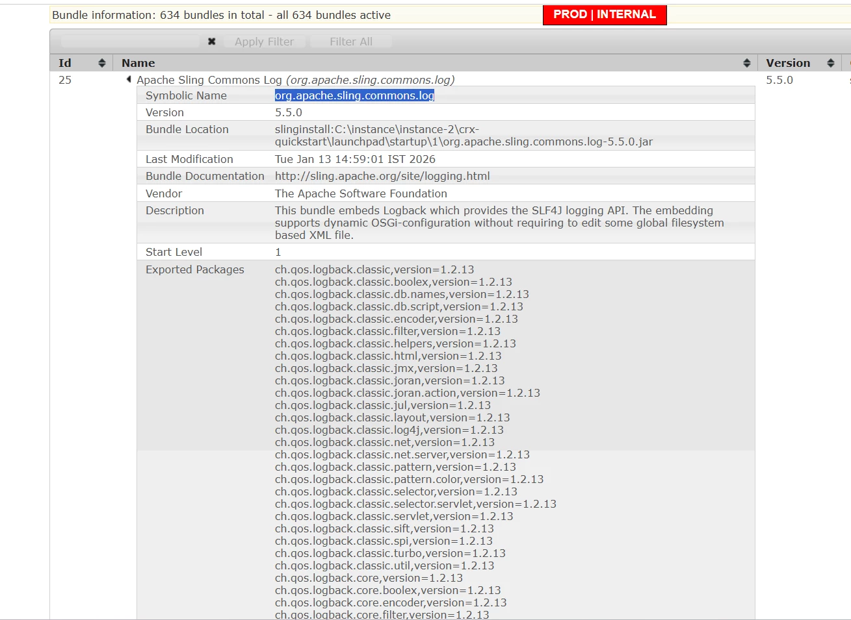
Task: Click the Bundle Location label
Action: coord(187,129)
